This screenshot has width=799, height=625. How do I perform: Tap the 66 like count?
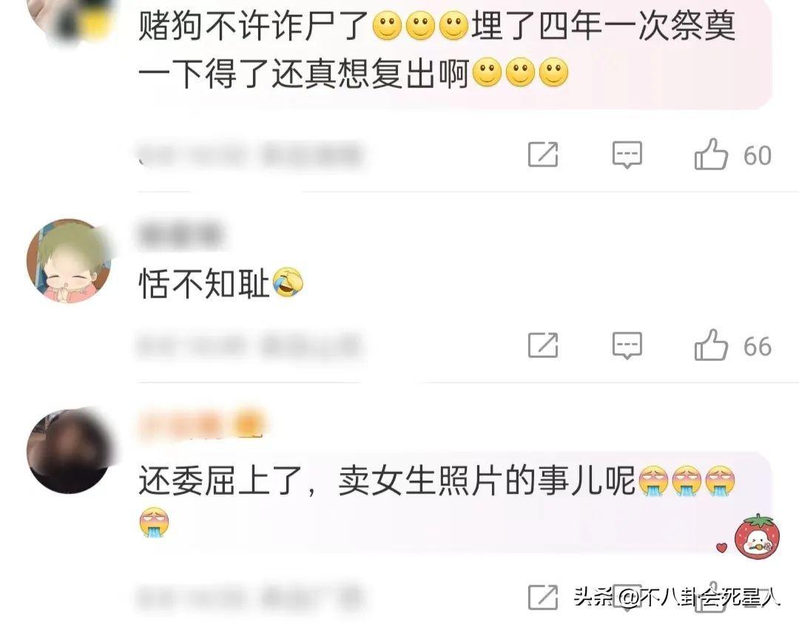[758, 346]
